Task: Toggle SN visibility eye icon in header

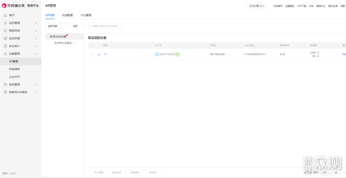Action: [161, 45]
